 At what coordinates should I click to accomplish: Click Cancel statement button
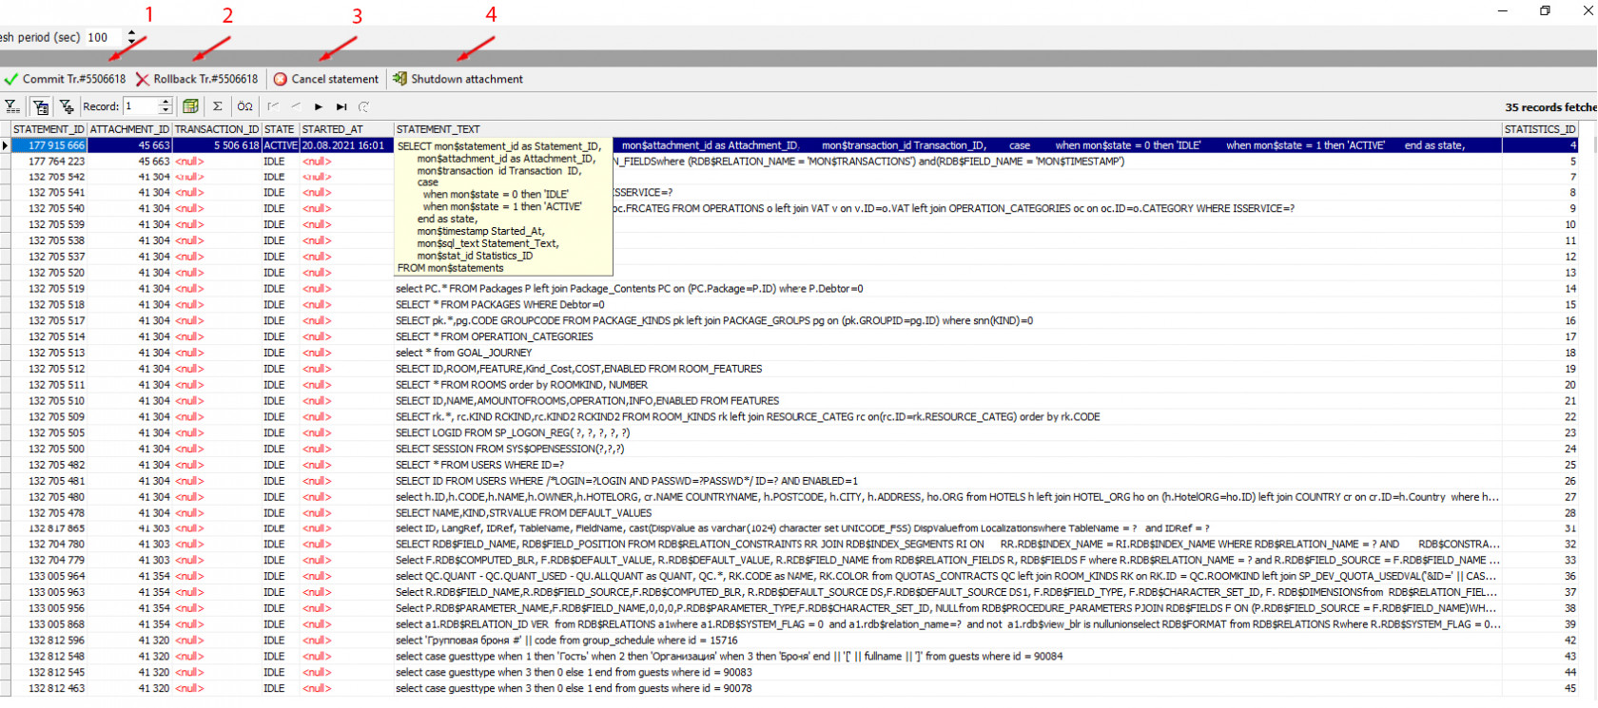pos(326,79)
